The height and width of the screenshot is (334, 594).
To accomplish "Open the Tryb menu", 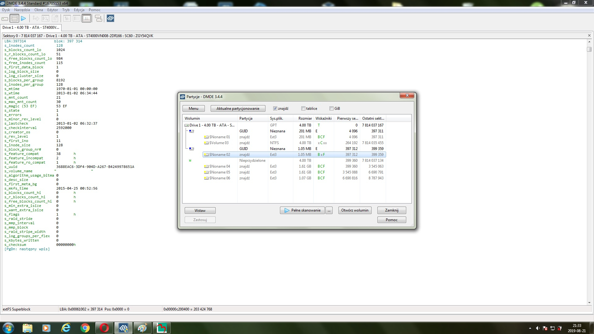I will click(x=66, y=10).
